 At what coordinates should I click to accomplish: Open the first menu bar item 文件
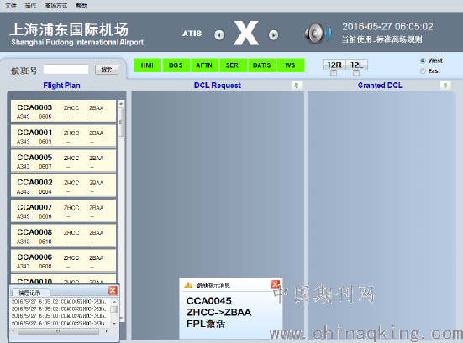(11, 5)
